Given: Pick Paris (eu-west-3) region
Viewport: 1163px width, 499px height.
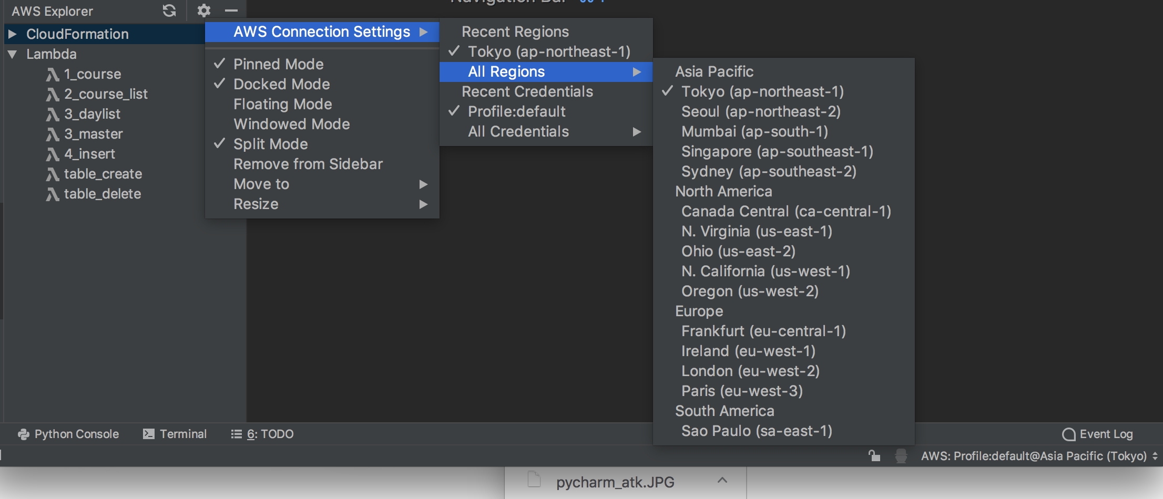Looking at the screenshot, I should [x=783, y=391].
